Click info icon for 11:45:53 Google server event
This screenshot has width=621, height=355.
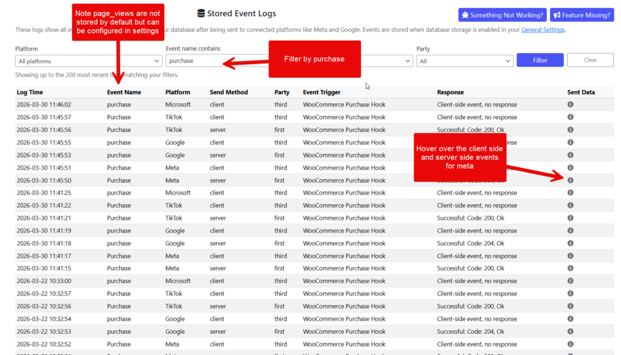point(570,155)
